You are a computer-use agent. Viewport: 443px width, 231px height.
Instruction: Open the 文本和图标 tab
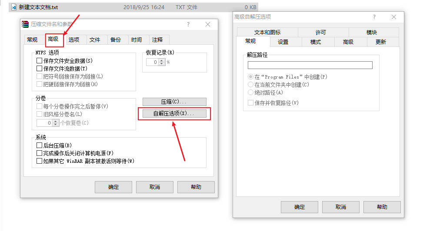(267, 33)
